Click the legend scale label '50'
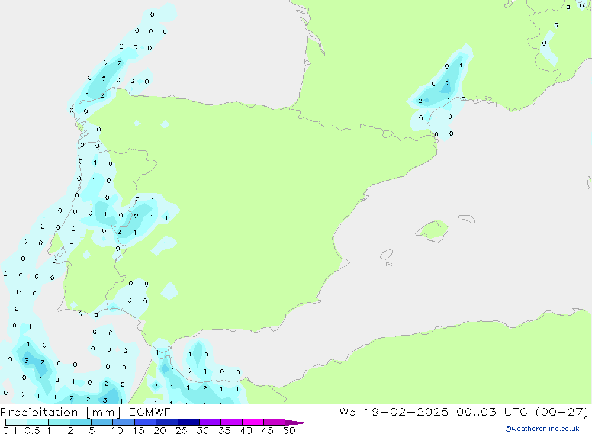The image size is (592, 434). pyautogui.click(x=289, y=430)
